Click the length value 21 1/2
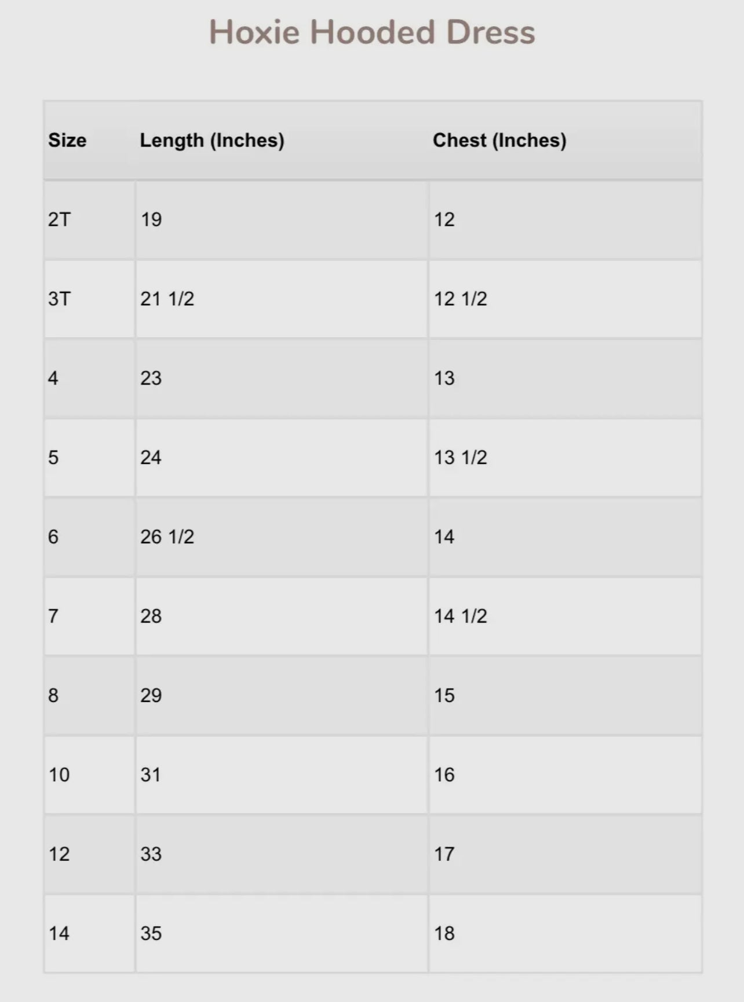744x1002 pixels. click(167, 299)
